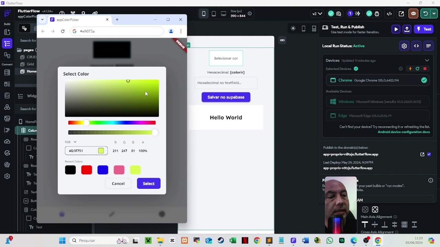
Task: Open a new Chrome tab
Action: (117, 20)
